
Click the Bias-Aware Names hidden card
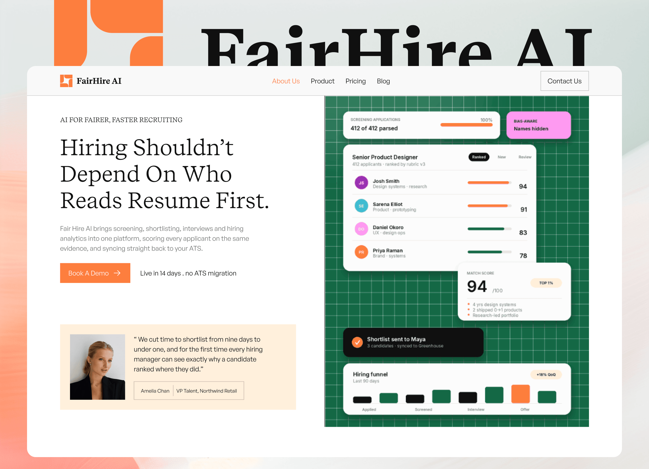(x=539, y=125)
